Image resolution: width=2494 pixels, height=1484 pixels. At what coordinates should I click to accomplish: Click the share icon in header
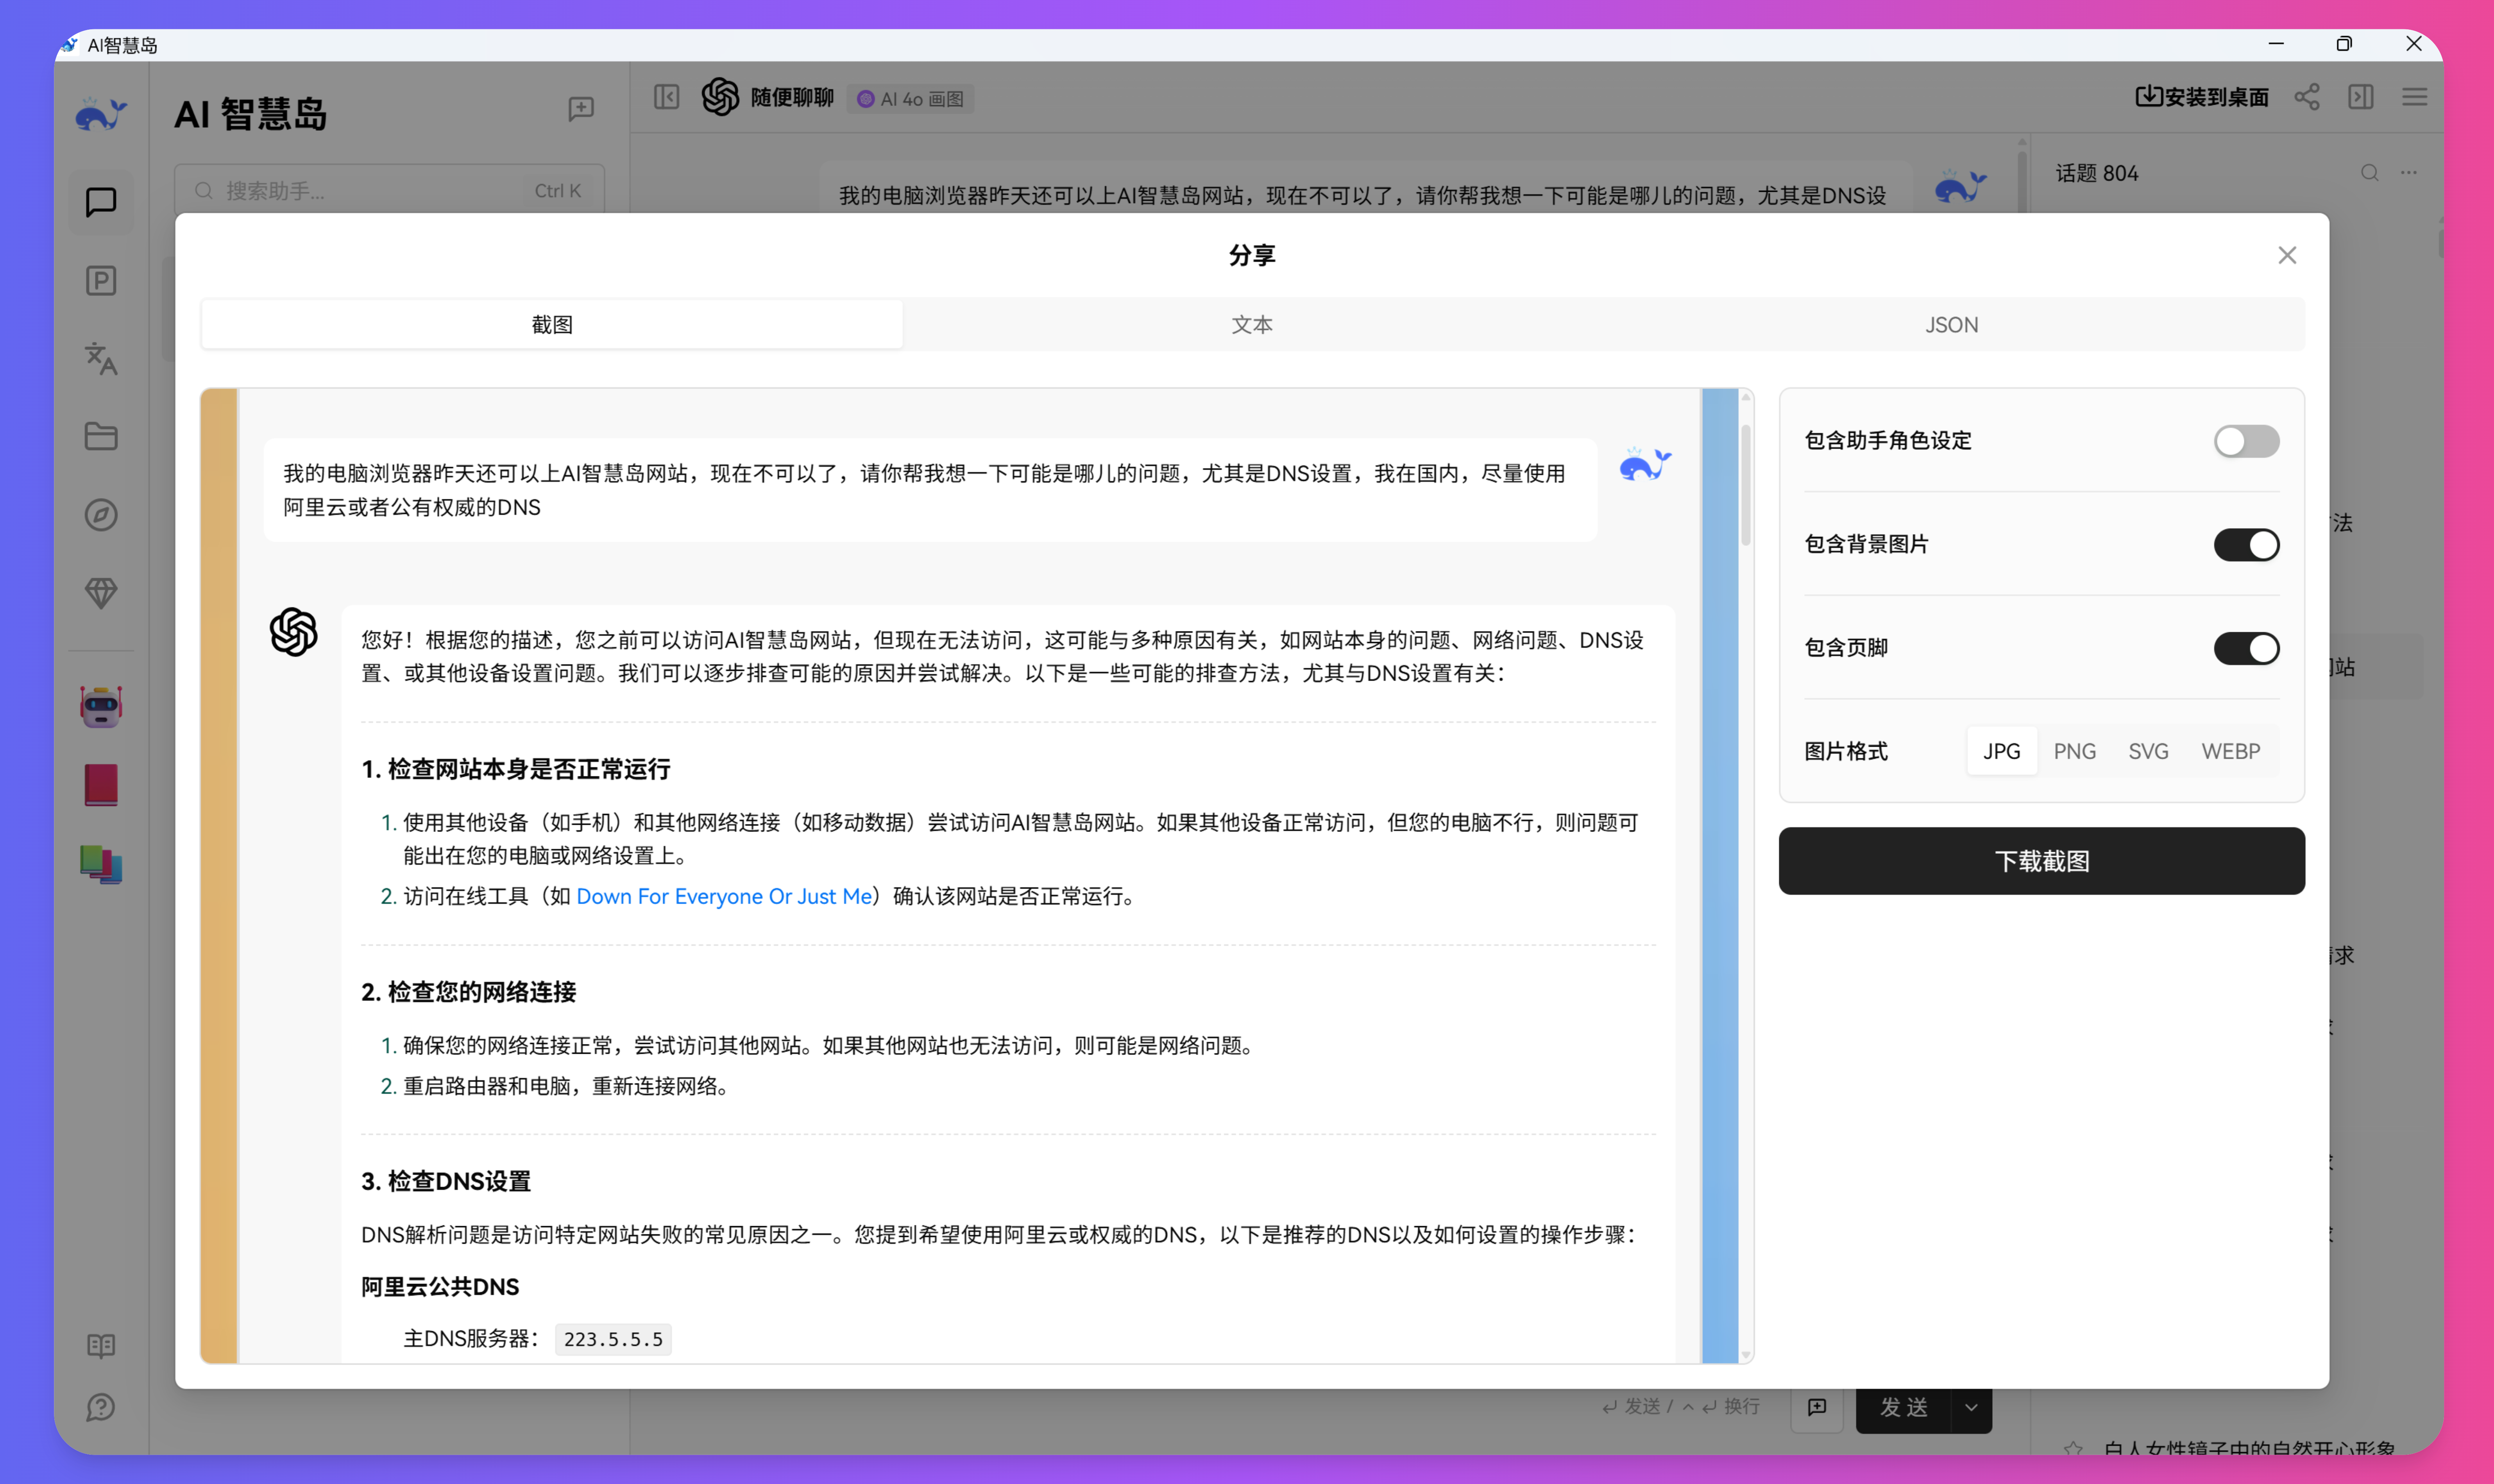pos(2307,97)
